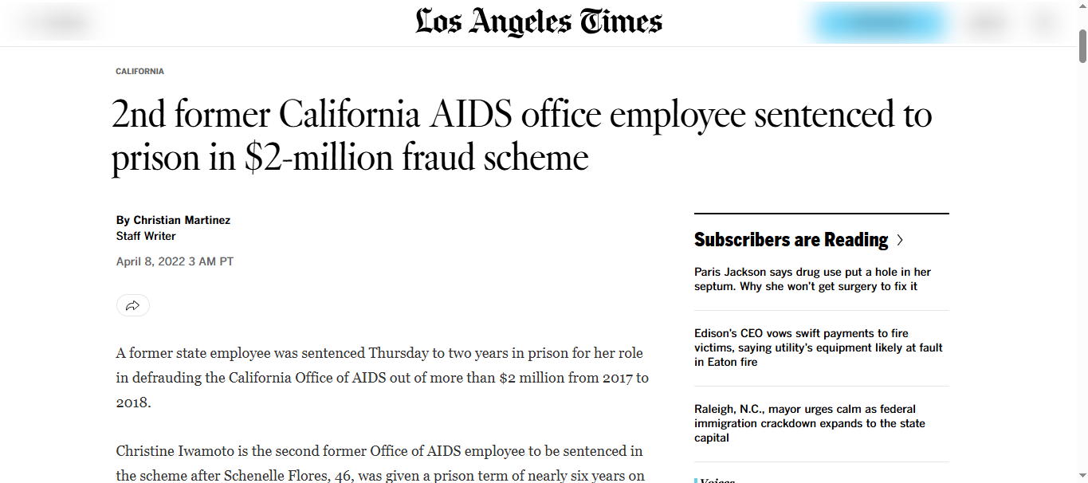Click the article headline about AIDS office fraud
This screenshot has width=1088, height=483.
tap(522, 135)
